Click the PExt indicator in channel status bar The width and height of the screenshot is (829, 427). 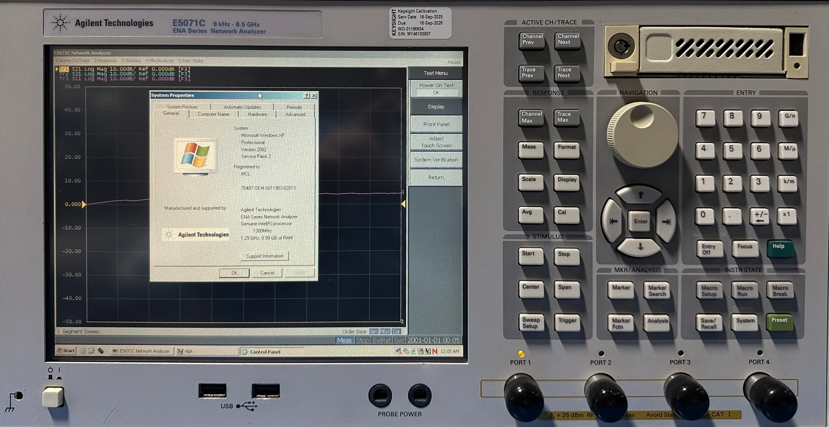click(x=385, y=332)
